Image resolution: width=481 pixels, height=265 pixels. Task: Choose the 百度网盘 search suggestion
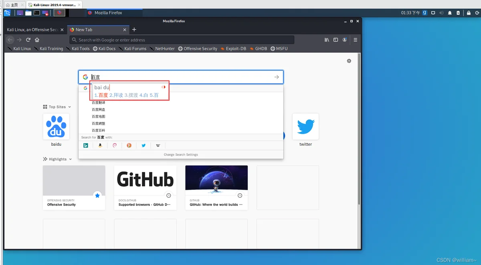(x=181, y=109)
